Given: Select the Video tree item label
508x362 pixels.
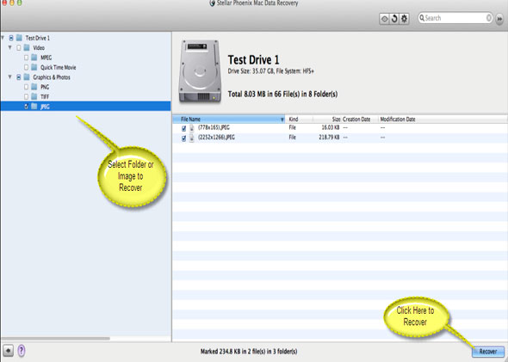Looking at the screenshot, I should [39, 48].
